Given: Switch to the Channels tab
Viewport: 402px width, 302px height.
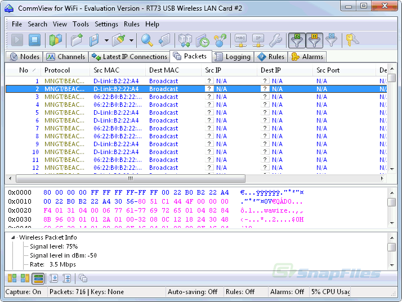Looking at the screenshot, I should pyautogui.click(x=65, y=57).
